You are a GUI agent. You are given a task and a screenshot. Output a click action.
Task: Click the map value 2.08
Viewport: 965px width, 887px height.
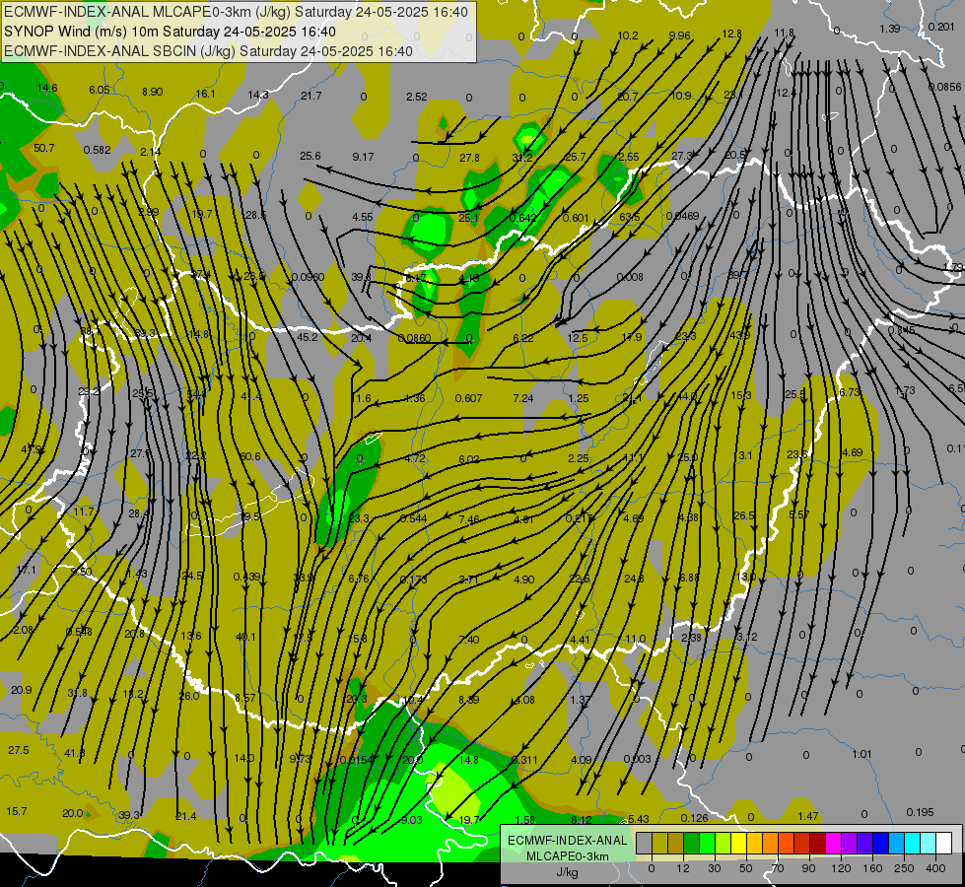pos(24,630)
